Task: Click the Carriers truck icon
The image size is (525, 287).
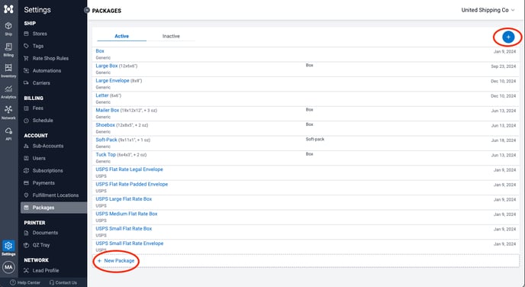Action: (x=27, y=82)
